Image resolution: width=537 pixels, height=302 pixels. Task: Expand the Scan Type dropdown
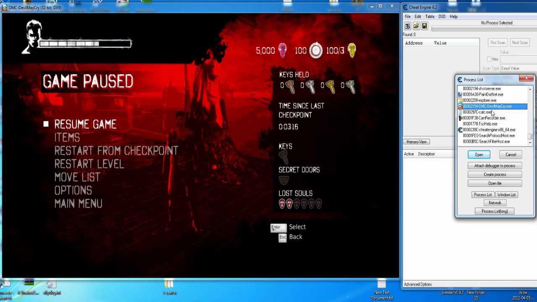[518, 68]
